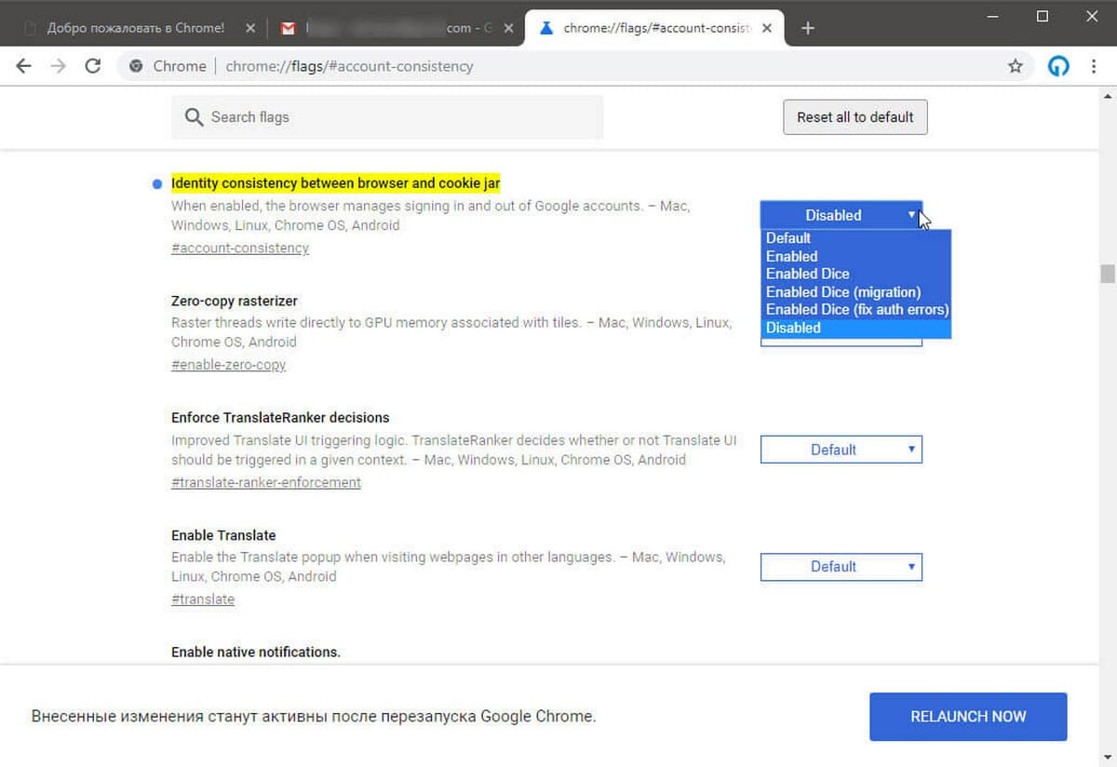Click Enforce TranslateRanker decisions heading
The width and height of the screenshot is (1117, 767).
[x=280, y=418]
